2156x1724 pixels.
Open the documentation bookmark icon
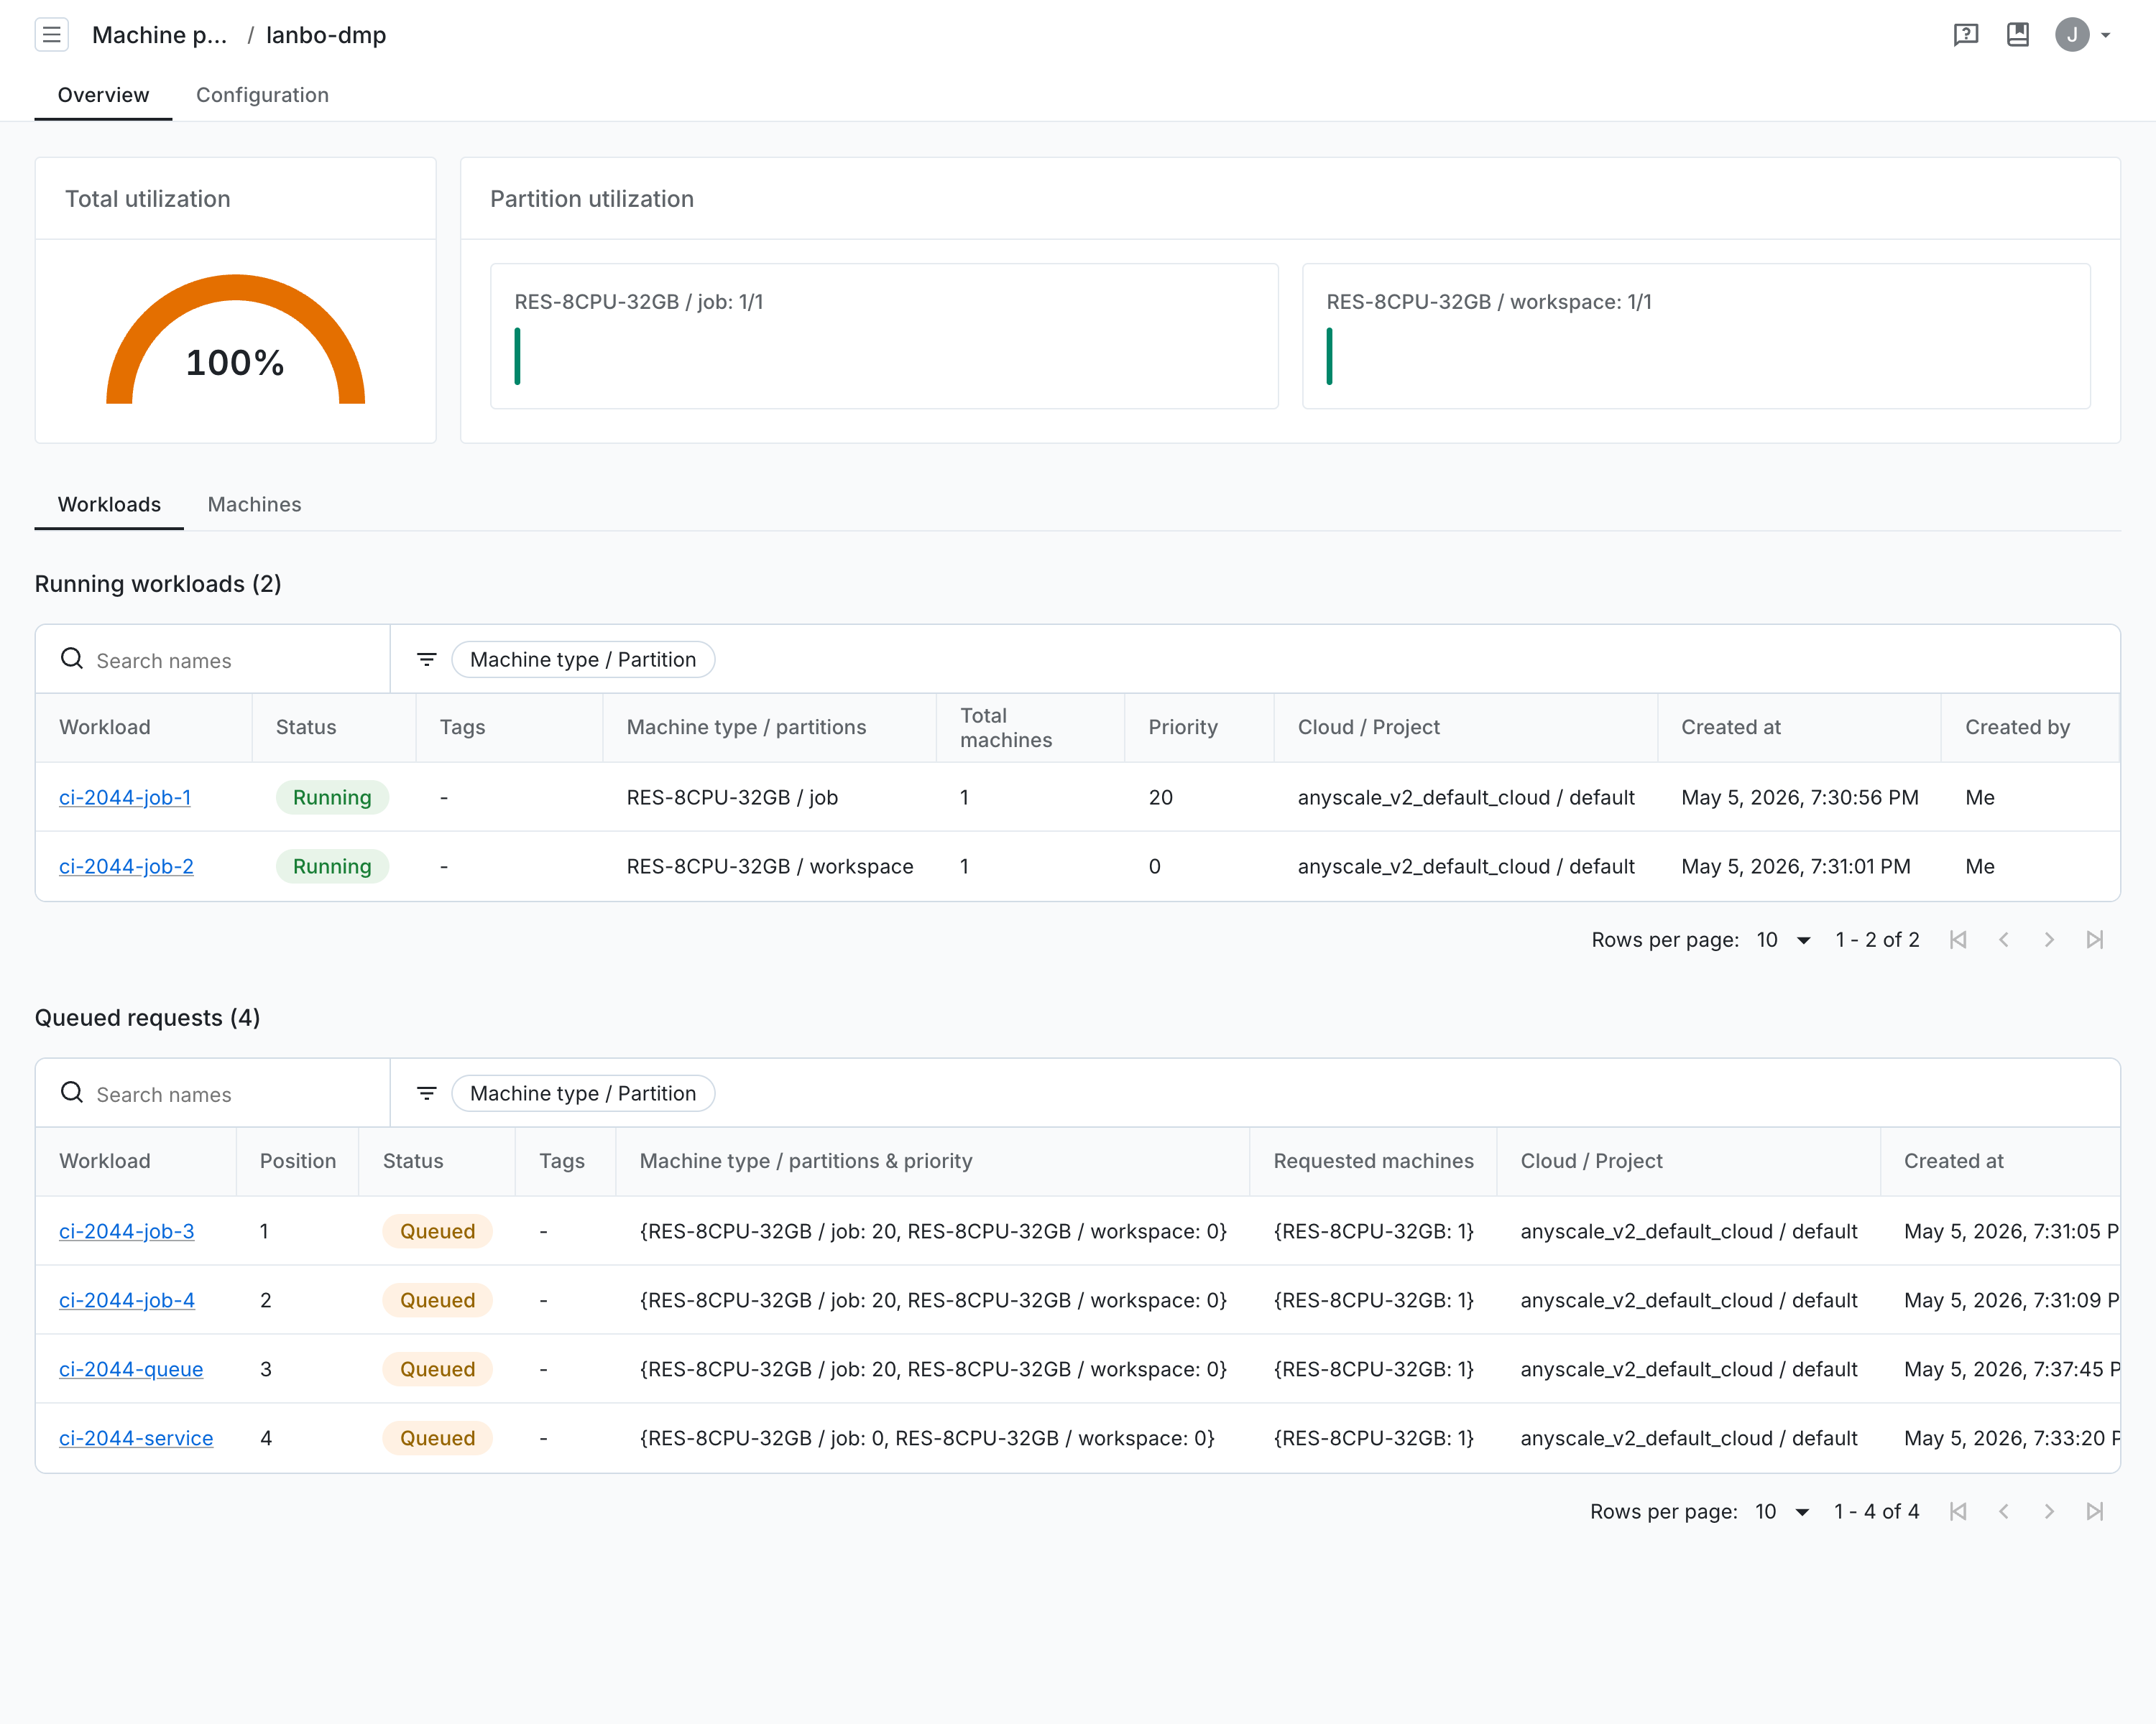click(x=2018, y=35)
